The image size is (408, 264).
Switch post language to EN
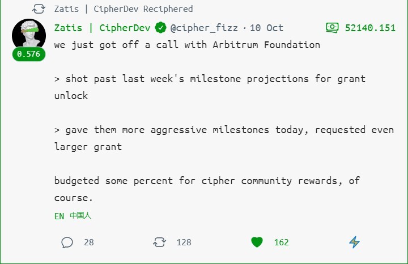(59, 216)
